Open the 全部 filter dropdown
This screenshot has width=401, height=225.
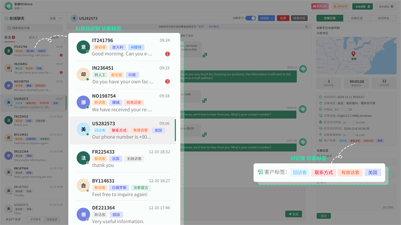tap(55, 19)
